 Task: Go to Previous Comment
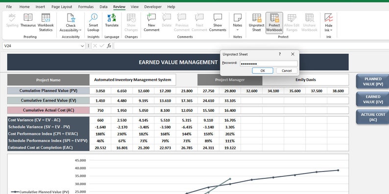(x=182, y=22)
